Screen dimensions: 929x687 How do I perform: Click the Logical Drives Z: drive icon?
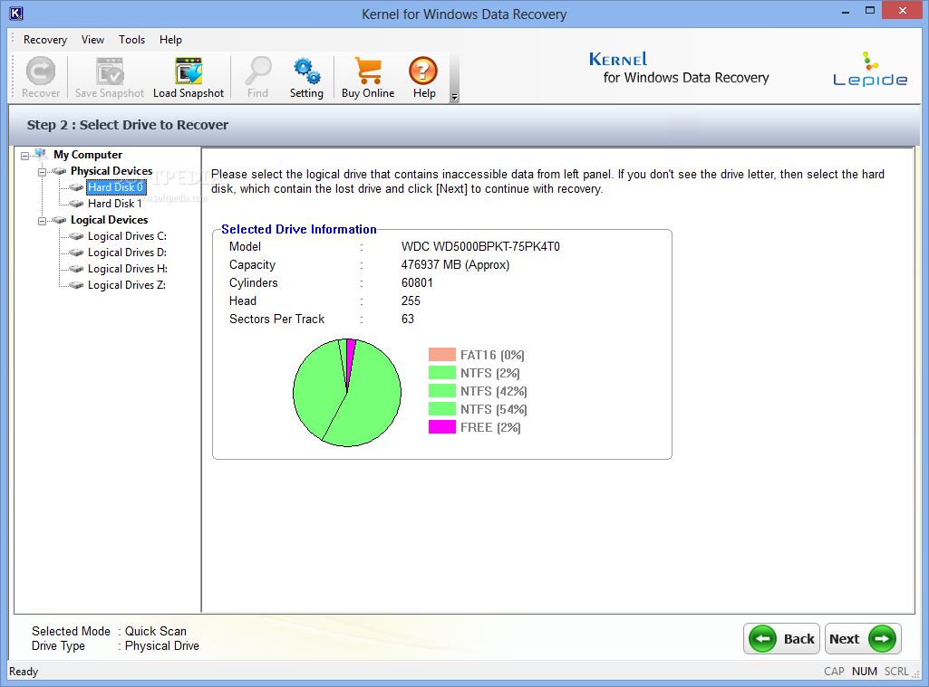76,285
